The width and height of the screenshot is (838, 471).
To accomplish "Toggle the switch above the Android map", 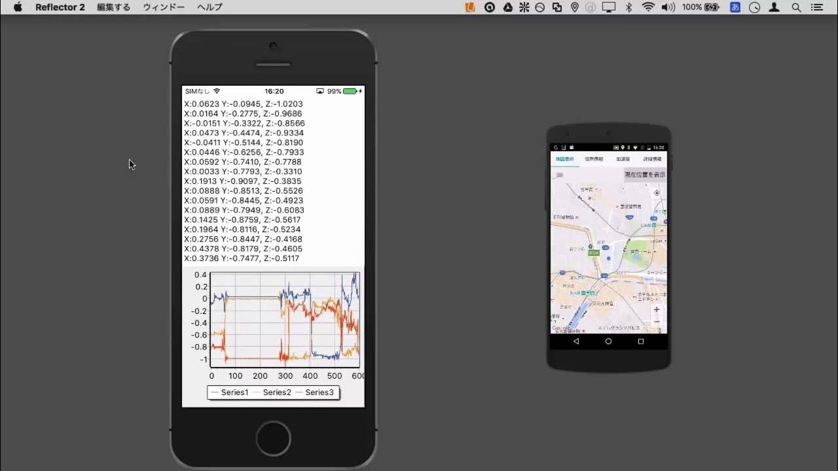I will pos(558,175).
